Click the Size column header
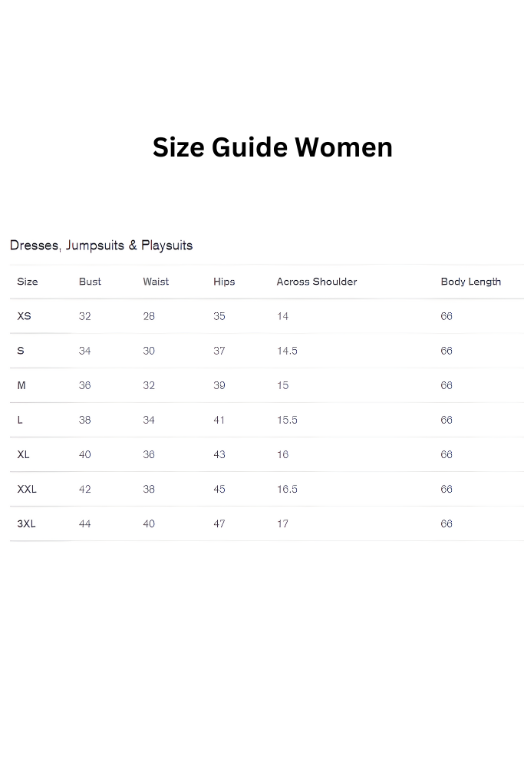Image resolution: width=524 pixels, height=782 pixels. pyautogui.click(x=28, y=282)
